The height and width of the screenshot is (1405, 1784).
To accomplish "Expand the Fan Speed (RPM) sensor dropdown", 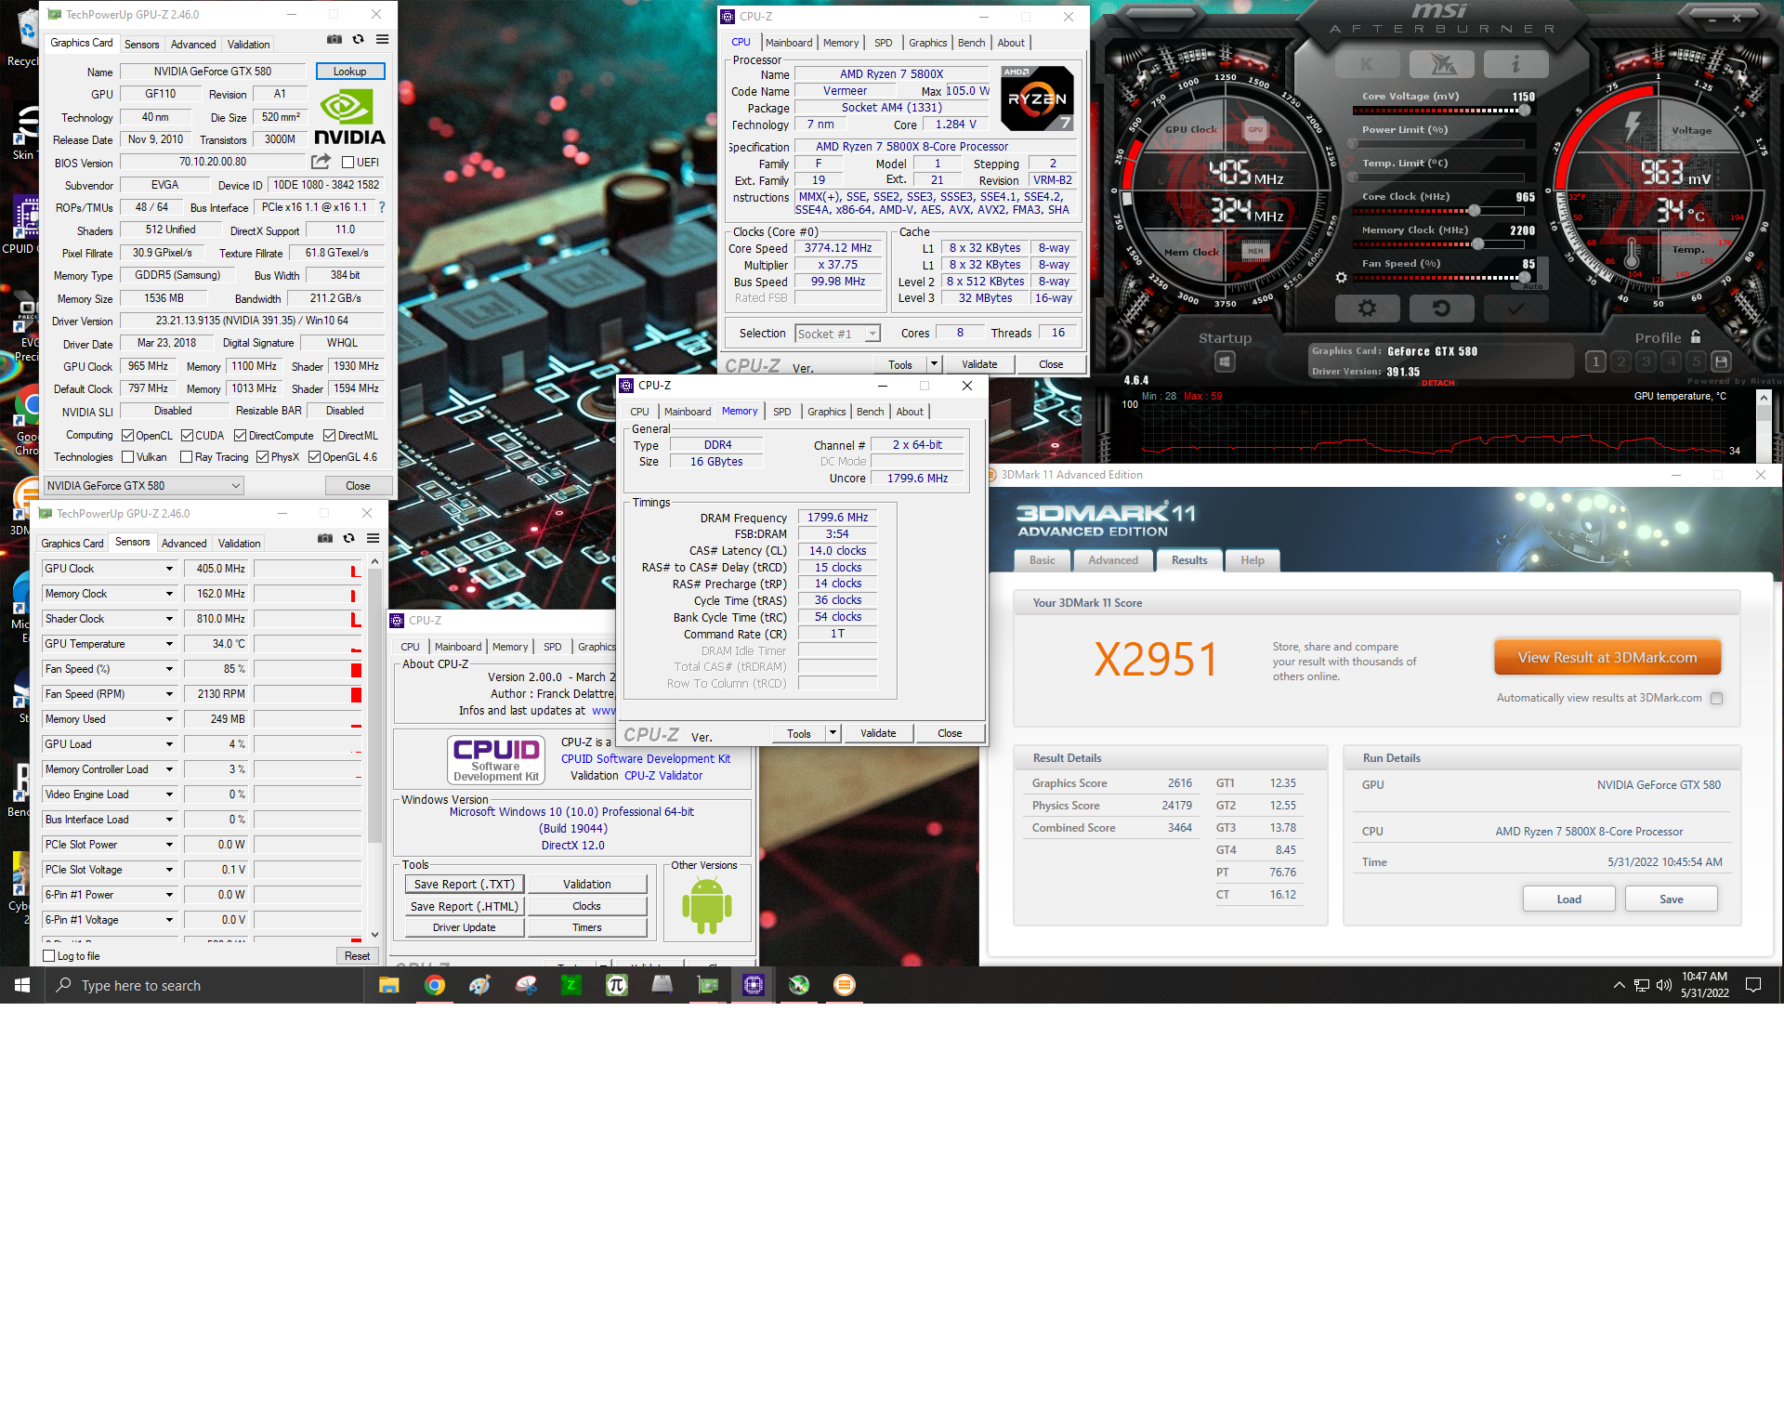I will (x=169, y=694).
